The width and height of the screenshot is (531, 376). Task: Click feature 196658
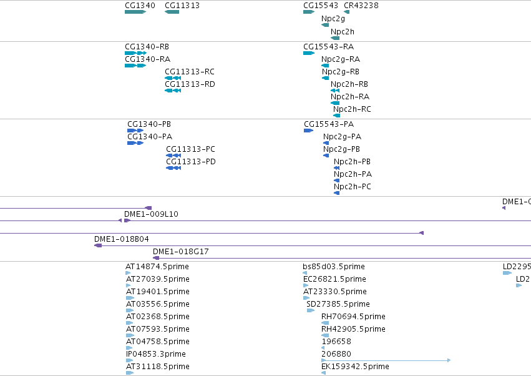(323, 348)
